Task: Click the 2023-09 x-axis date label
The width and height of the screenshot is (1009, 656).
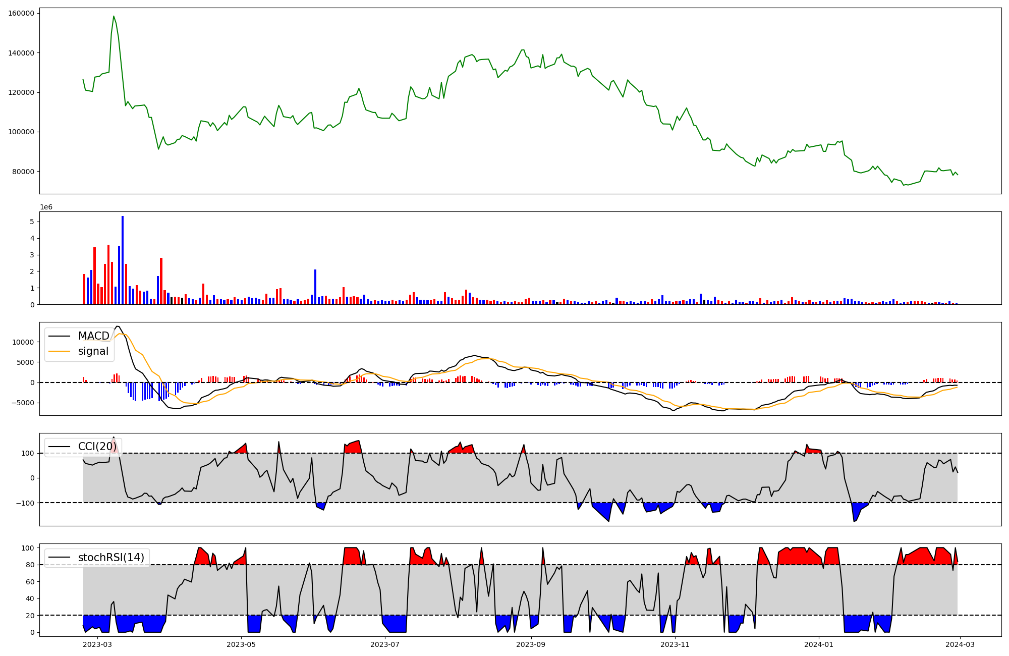Action: point(531,644)
